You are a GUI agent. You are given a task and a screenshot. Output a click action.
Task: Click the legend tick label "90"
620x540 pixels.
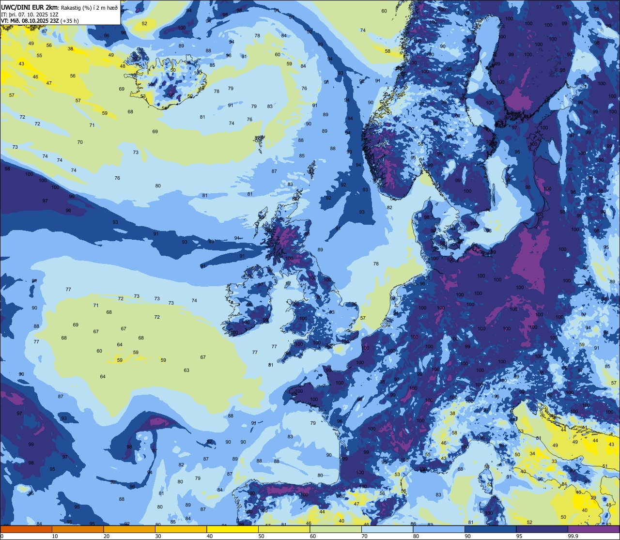pos(467,536)
